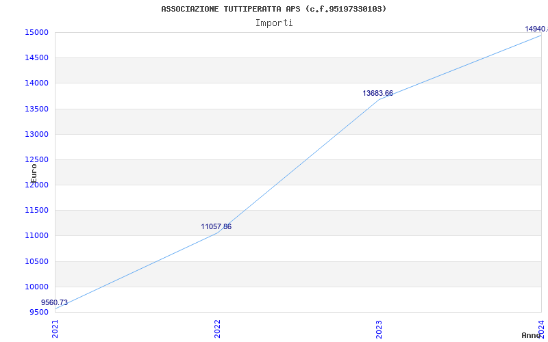Click the 14500 y-axis tick label
Screen dimensions: 548x342
tap(36, 57)
